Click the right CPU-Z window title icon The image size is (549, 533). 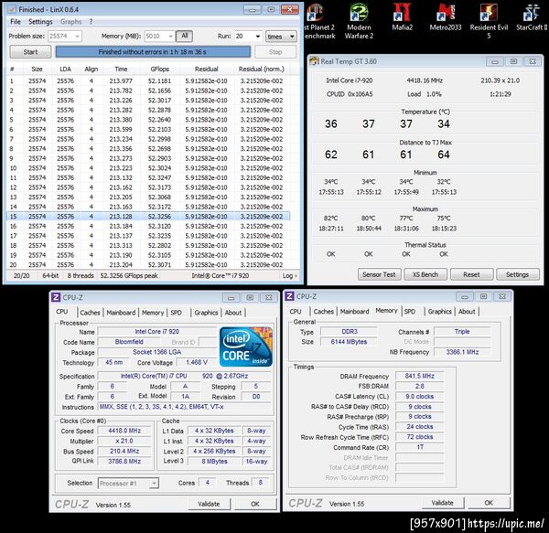(x=289, y=296)
